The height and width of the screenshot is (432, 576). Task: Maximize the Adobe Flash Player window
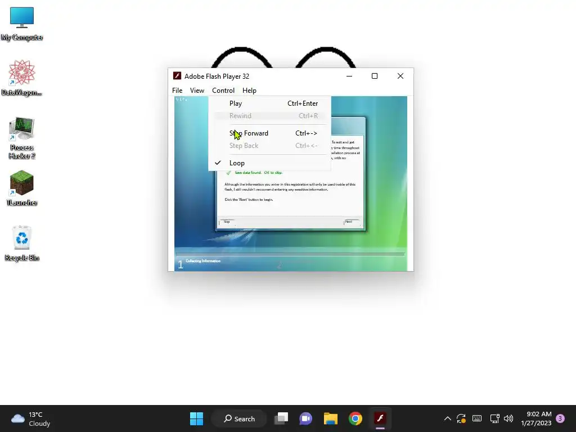click(x=374, y=76)
